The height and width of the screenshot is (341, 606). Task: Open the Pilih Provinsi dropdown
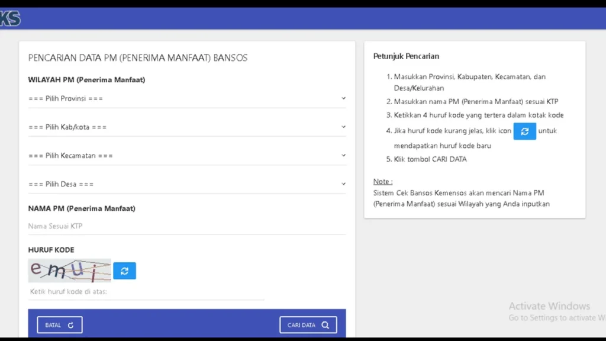(x=186, y=98)
